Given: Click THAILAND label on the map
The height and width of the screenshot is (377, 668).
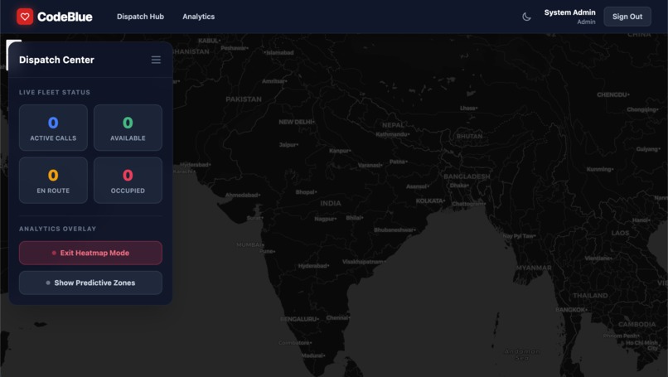Looking at the screenshot, I should pyautogui.click(x=590, y=296).
